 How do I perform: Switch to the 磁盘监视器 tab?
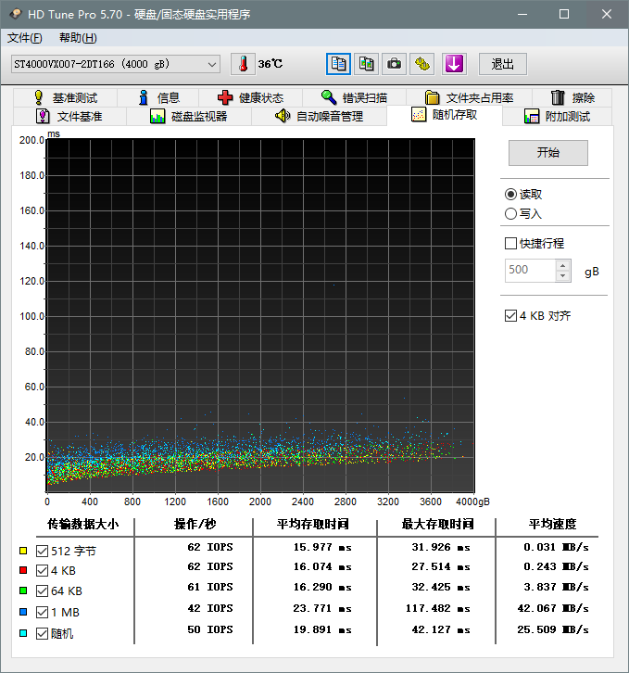click(x=189, y=116)
